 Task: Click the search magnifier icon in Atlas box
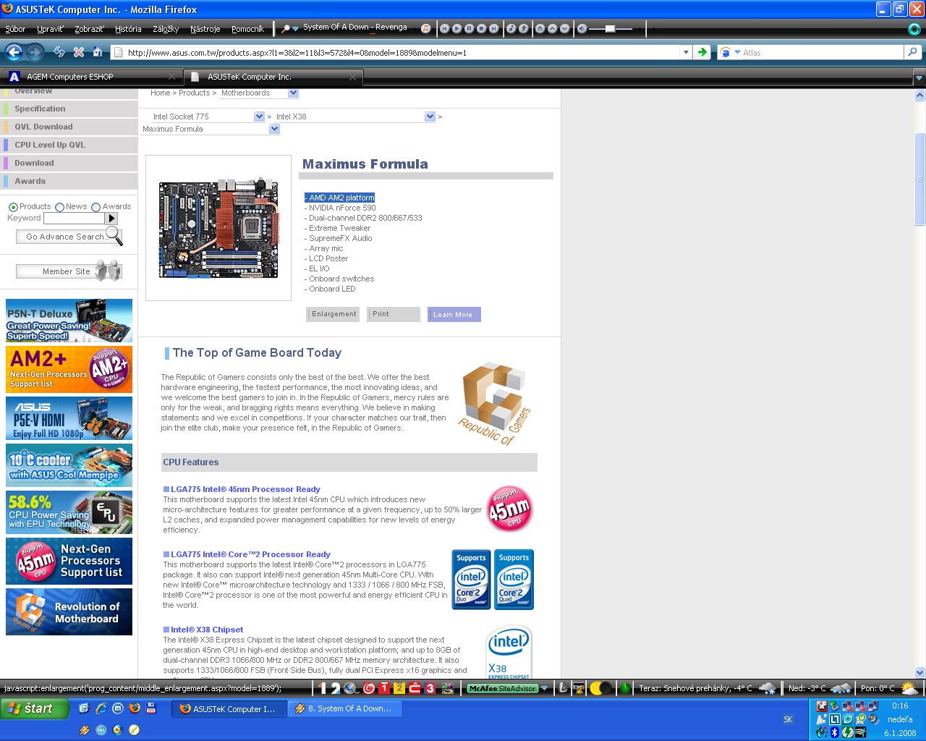tap(913, 52)
